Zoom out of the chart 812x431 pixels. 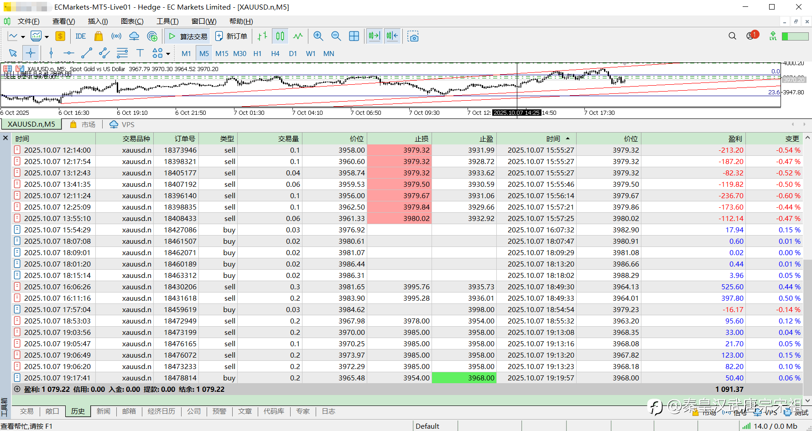pos(336,36)
